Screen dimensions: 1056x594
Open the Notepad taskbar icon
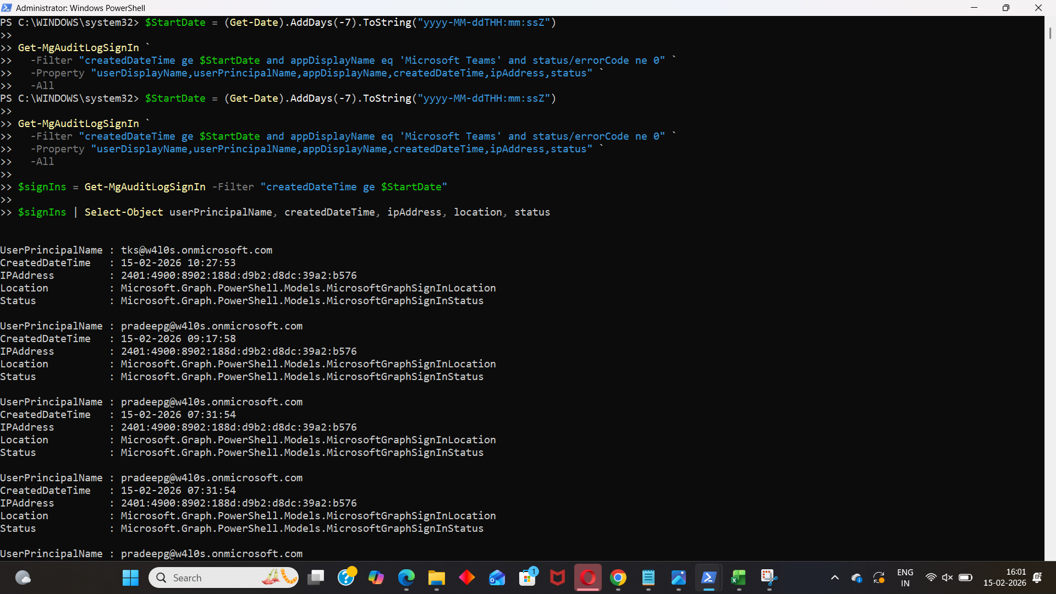[x=648, y=577]
